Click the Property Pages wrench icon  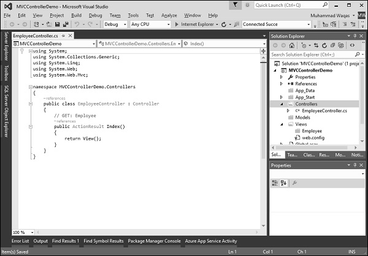click(294, 183)
